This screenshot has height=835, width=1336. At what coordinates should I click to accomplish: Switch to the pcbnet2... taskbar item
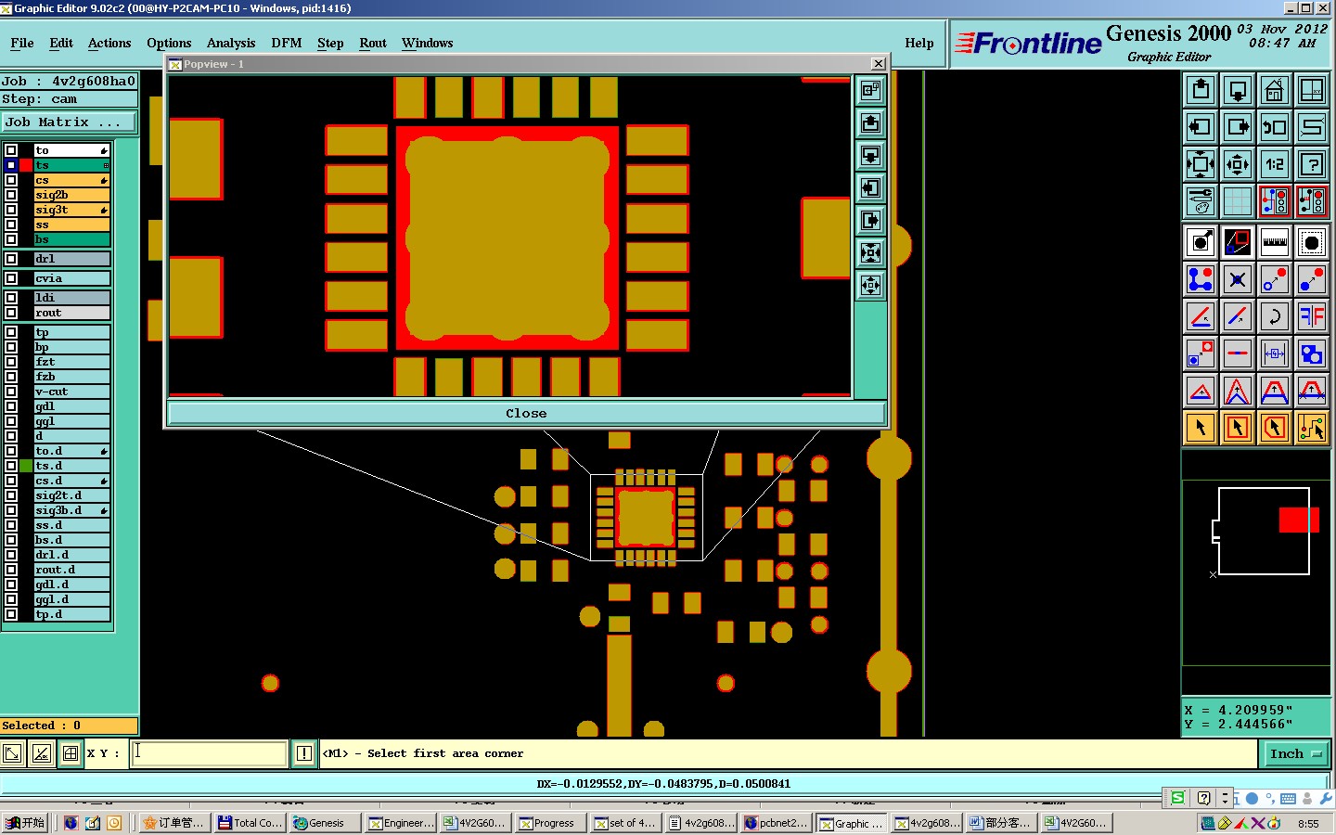776,823
